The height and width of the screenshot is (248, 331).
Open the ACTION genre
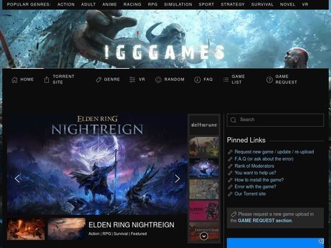point(66,4)
